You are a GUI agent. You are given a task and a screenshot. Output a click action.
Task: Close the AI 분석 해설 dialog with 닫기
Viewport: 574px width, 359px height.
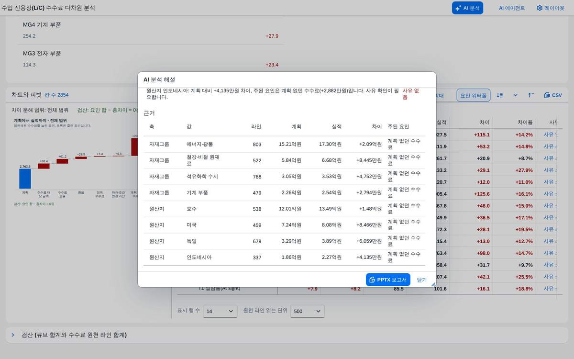[x=421, y=280]
